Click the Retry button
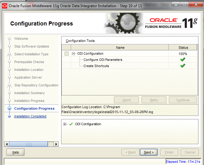 pos(154,100)
